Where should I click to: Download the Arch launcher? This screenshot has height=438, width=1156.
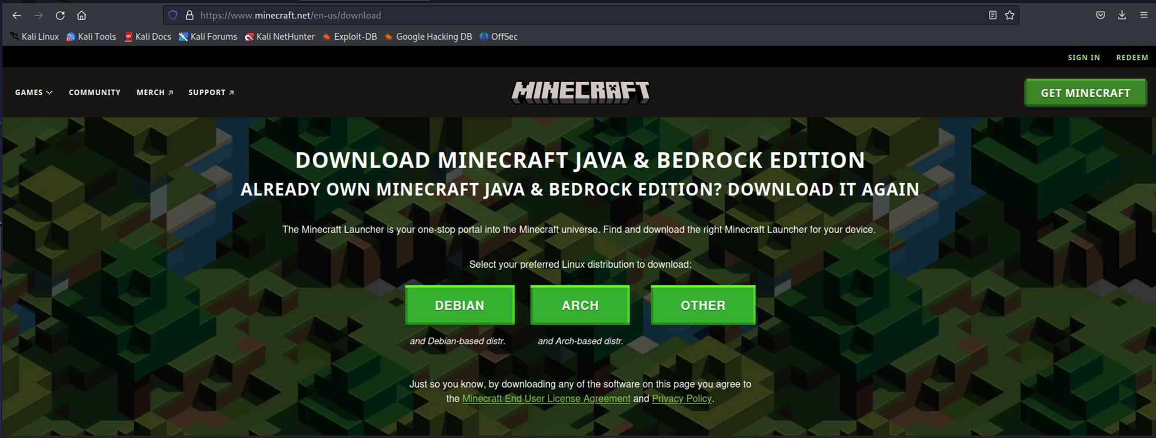[580, 305]
